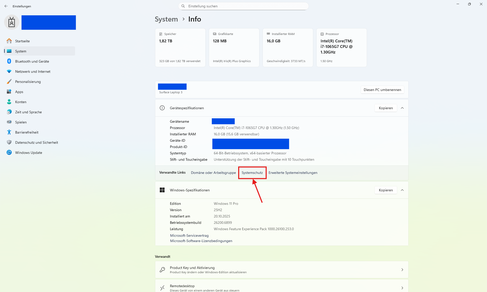Viewport: 487px width, 292px height.
Task: Click the Barrierefreiheit accessibility icon
Action: pos(9,132)
